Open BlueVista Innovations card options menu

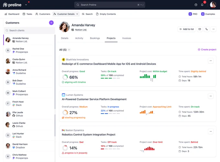211,61
